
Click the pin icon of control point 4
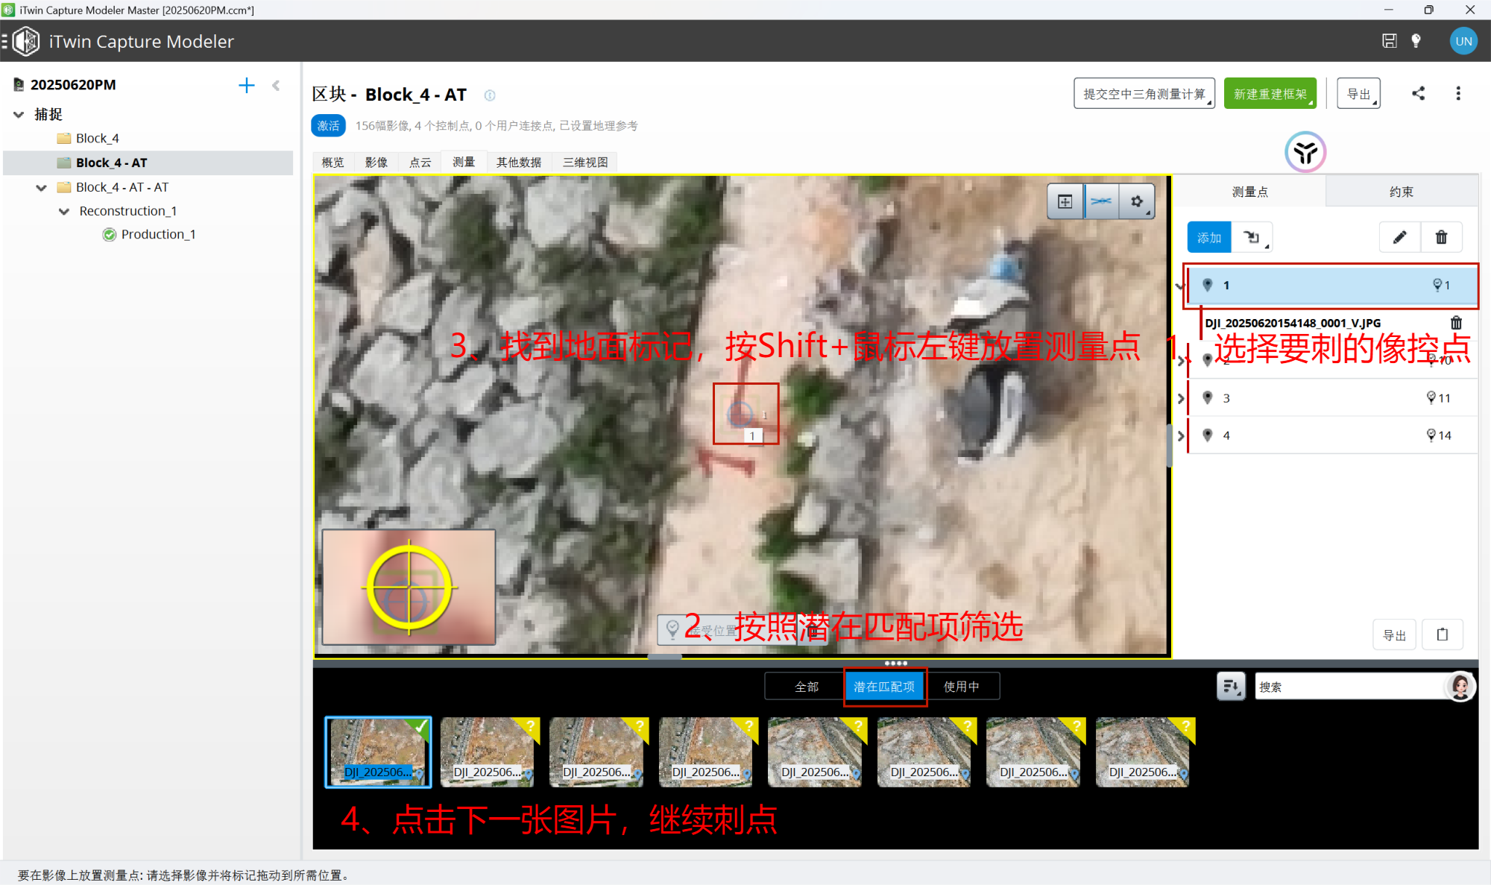[1208, 435]
